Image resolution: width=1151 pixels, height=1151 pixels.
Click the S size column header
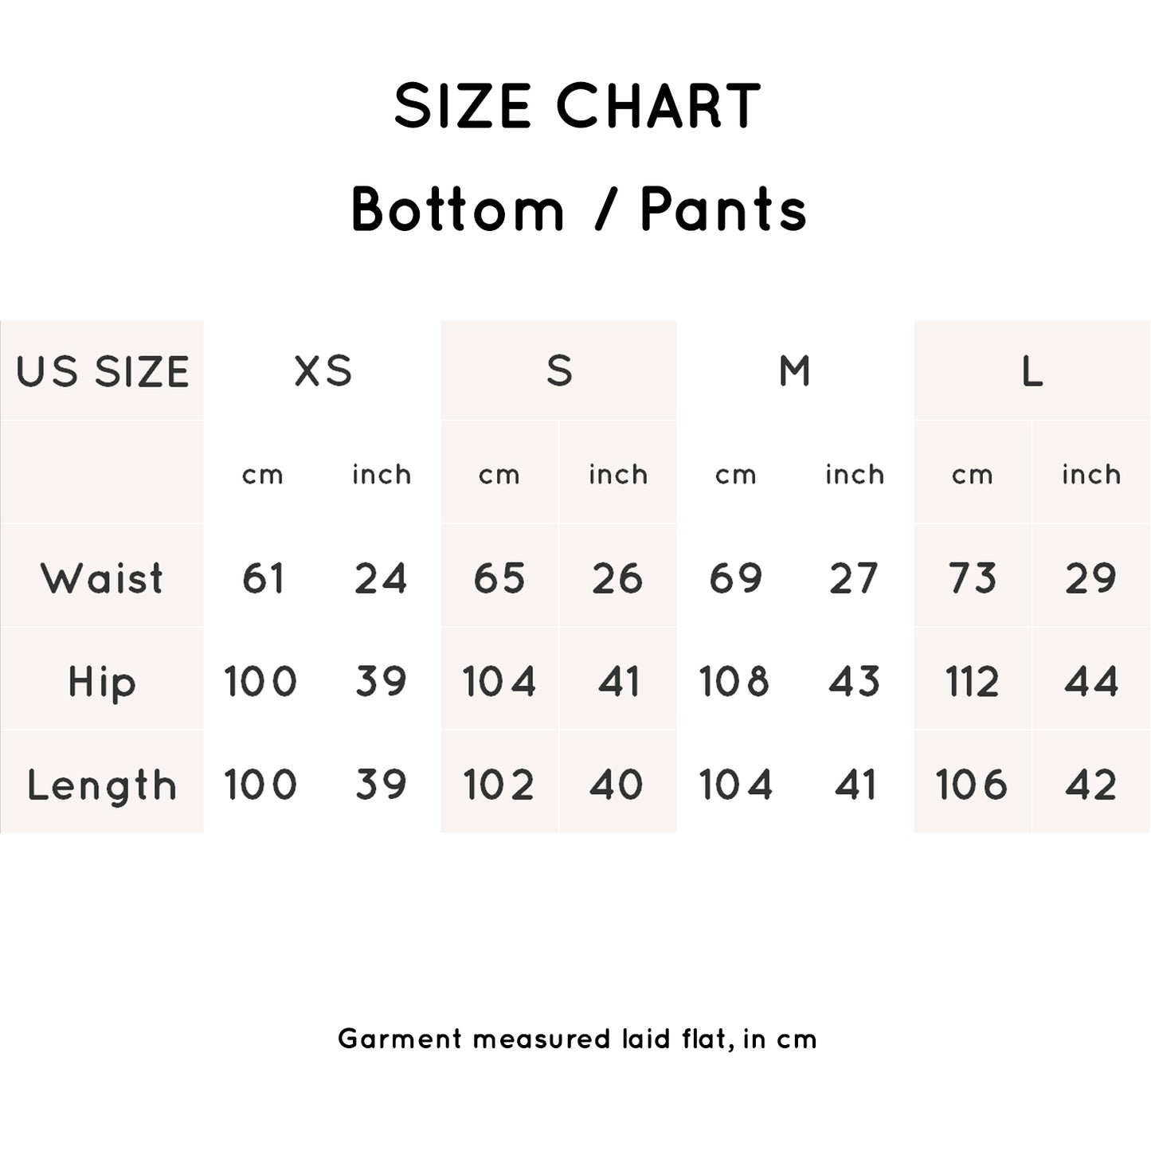(559, 371)
